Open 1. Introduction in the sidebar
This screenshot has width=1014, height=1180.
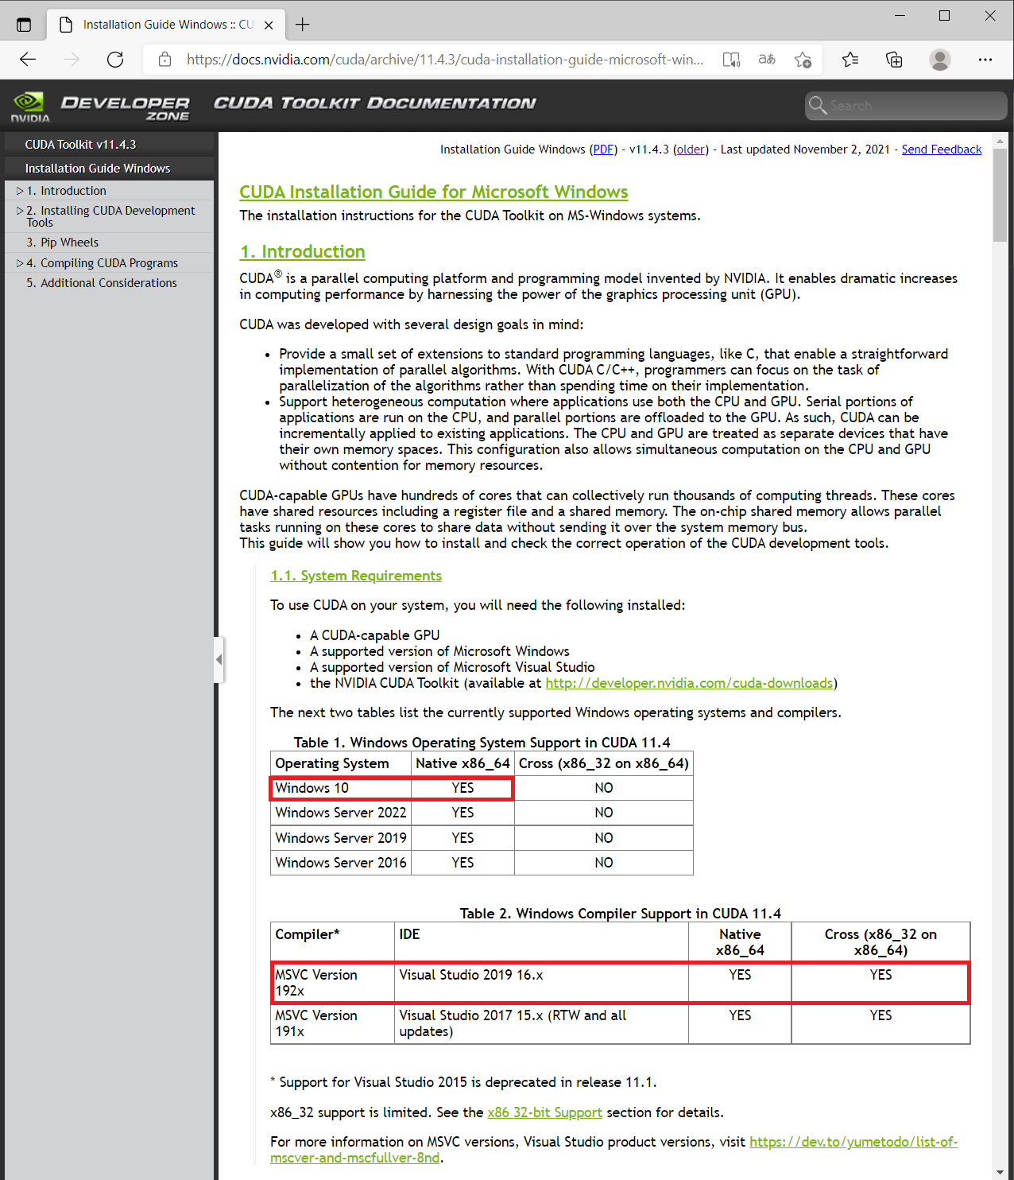pyautogui.click(x=66, y=191)
